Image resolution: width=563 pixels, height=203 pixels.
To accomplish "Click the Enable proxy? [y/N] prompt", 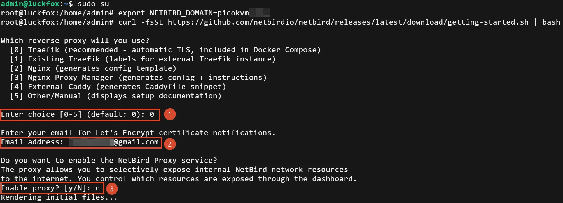I will [52, 188].
